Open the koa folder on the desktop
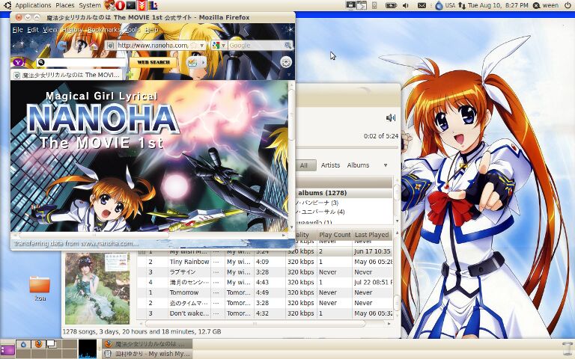 40,288
